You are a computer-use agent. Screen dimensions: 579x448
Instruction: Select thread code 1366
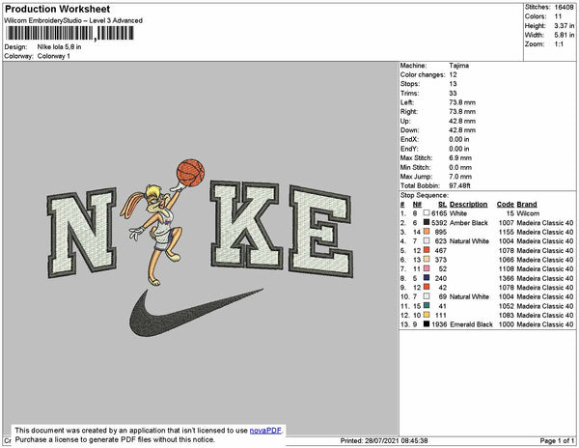pos(507,278)
